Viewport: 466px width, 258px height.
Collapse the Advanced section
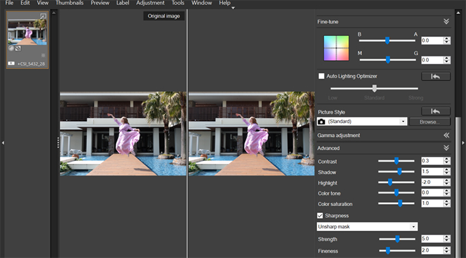[446, 148]
